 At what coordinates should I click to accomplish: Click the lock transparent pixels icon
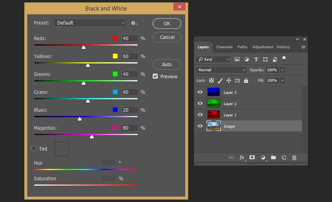[211, 81]
